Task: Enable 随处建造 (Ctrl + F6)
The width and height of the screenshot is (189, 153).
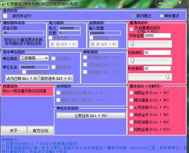Action: (x=132, y=100)
